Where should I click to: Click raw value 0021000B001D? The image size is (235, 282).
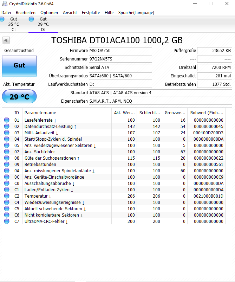pos(208,196)
